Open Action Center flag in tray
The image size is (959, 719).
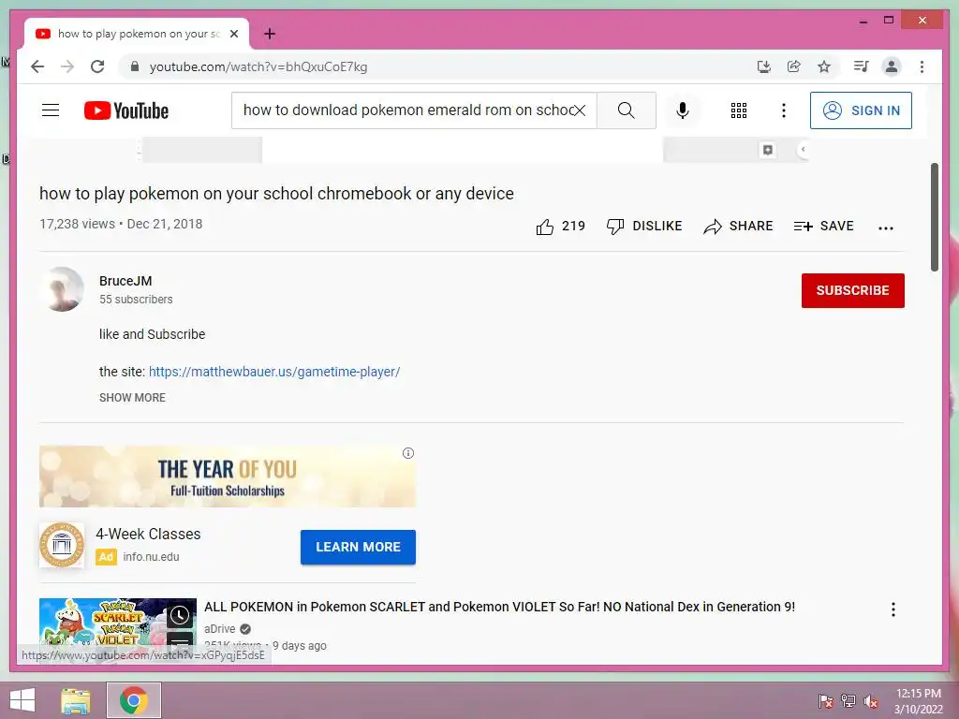[x=826, y=701]
